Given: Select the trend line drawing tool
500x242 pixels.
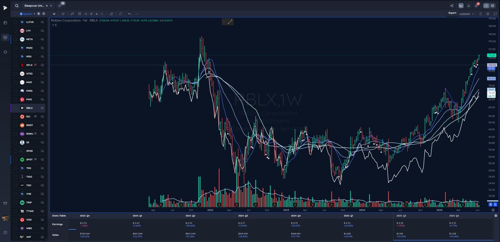Looking at the screenshot, I should tap(230, 22).
